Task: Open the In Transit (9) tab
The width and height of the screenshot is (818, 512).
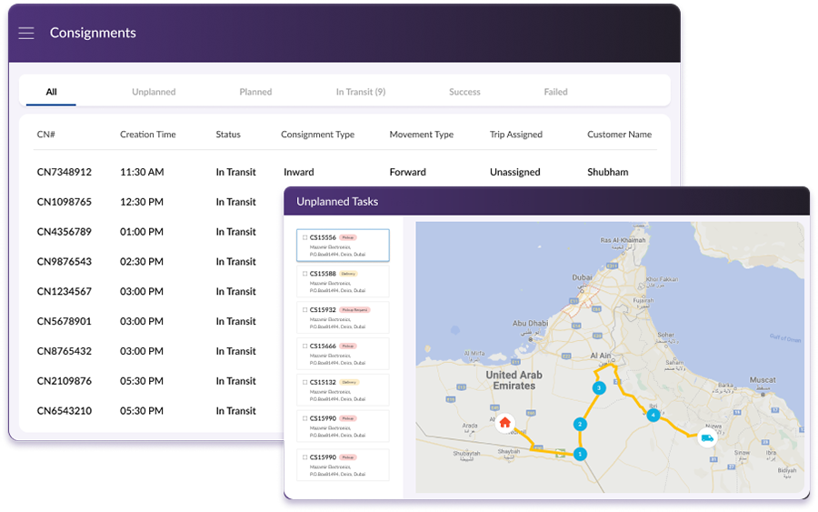Action: point(360,92)
